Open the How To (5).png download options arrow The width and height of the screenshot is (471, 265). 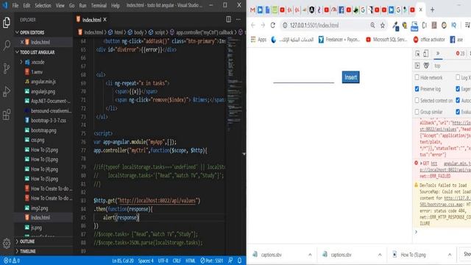click(450, 255)
